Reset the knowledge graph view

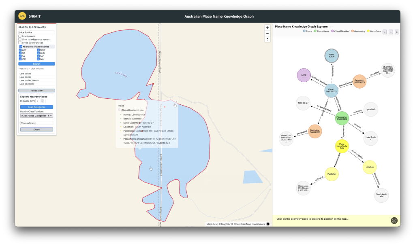397,32
